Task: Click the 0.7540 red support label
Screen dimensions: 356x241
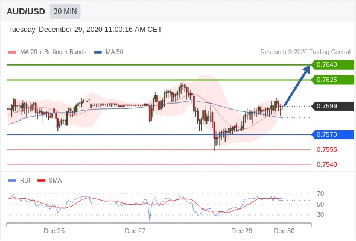Action: point(326,164)
